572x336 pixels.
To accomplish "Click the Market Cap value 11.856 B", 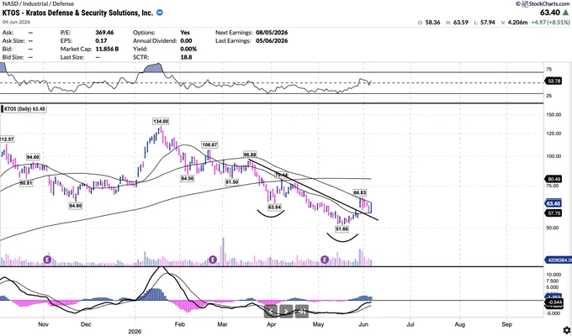I will coord(107,49).
